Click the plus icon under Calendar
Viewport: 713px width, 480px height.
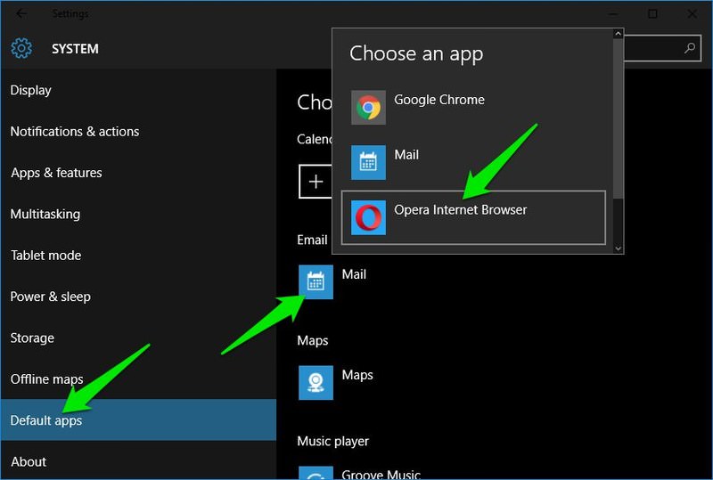316,182
